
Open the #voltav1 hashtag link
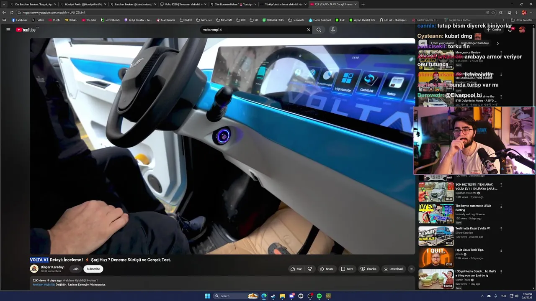point(92,281)
